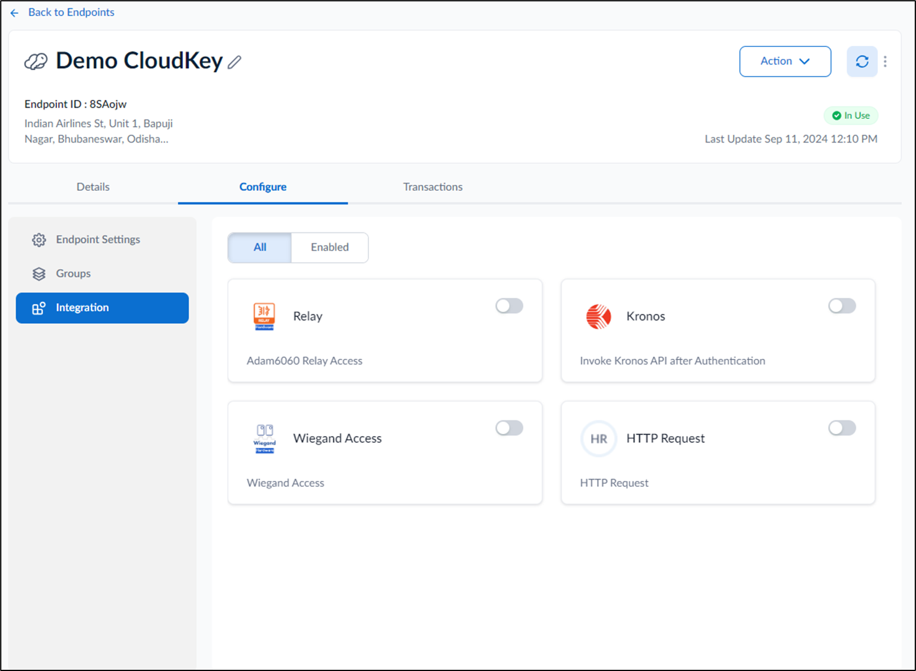
Task: Toggle Wiegand Access integration on
Action: (x=509, y=428)
